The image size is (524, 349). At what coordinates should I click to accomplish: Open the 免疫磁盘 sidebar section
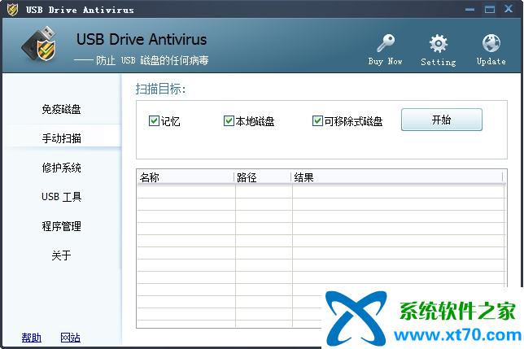pos(62,109)
